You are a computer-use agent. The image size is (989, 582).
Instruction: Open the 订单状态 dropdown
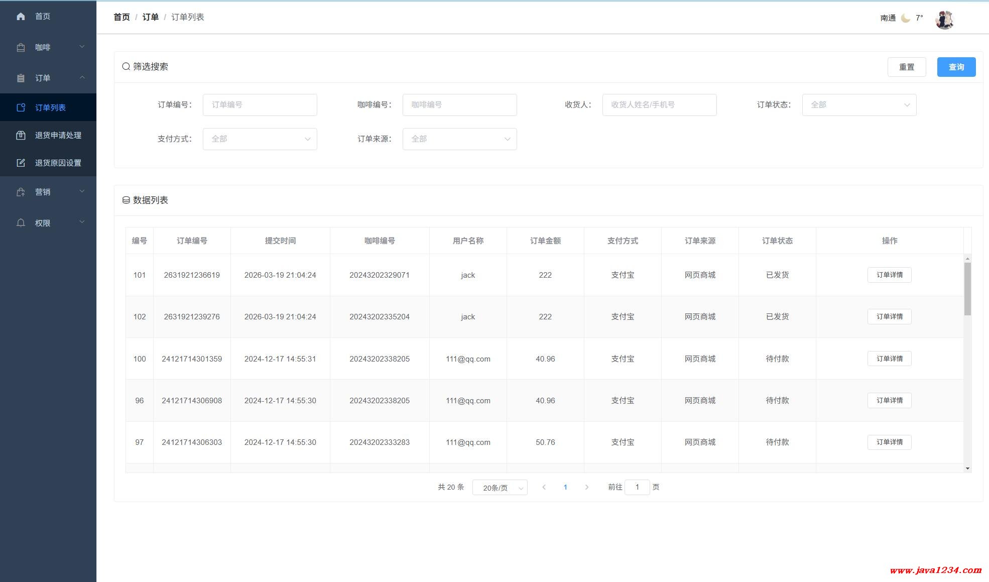coord(858,105)
